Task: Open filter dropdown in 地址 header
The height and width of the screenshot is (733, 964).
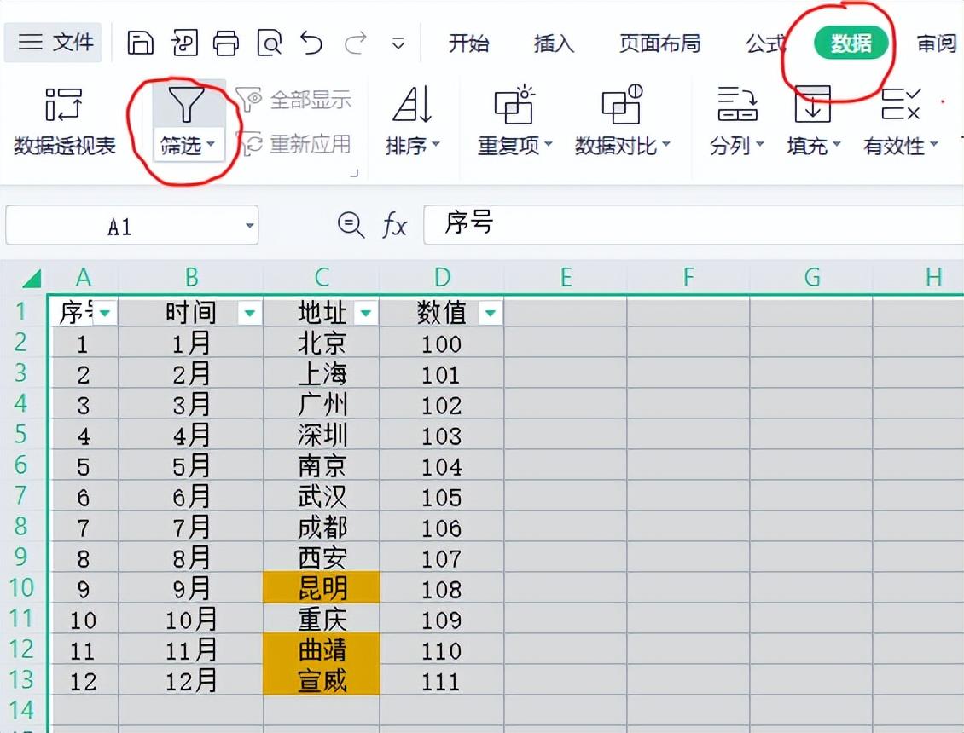Action: [x=366, y=314]
